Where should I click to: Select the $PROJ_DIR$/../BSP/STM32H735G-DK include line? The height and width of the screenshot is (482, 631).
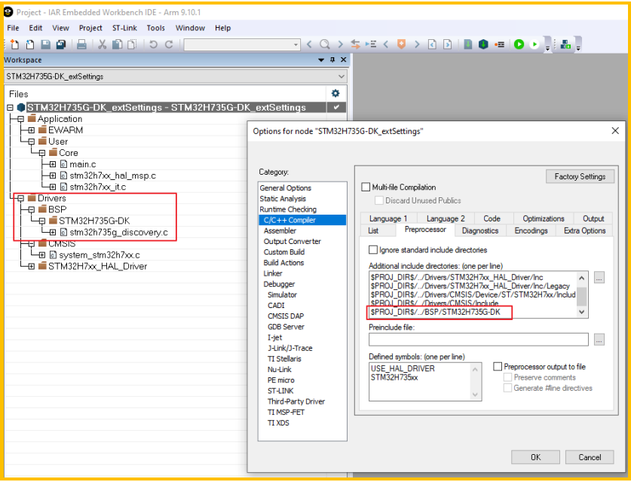[x=436, y=312]
